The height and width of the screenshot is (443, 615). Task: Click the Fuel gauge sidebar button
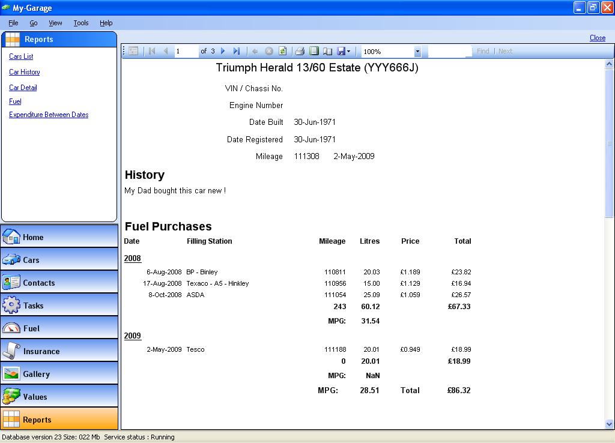pyautogui.click(x=59, y=328)
